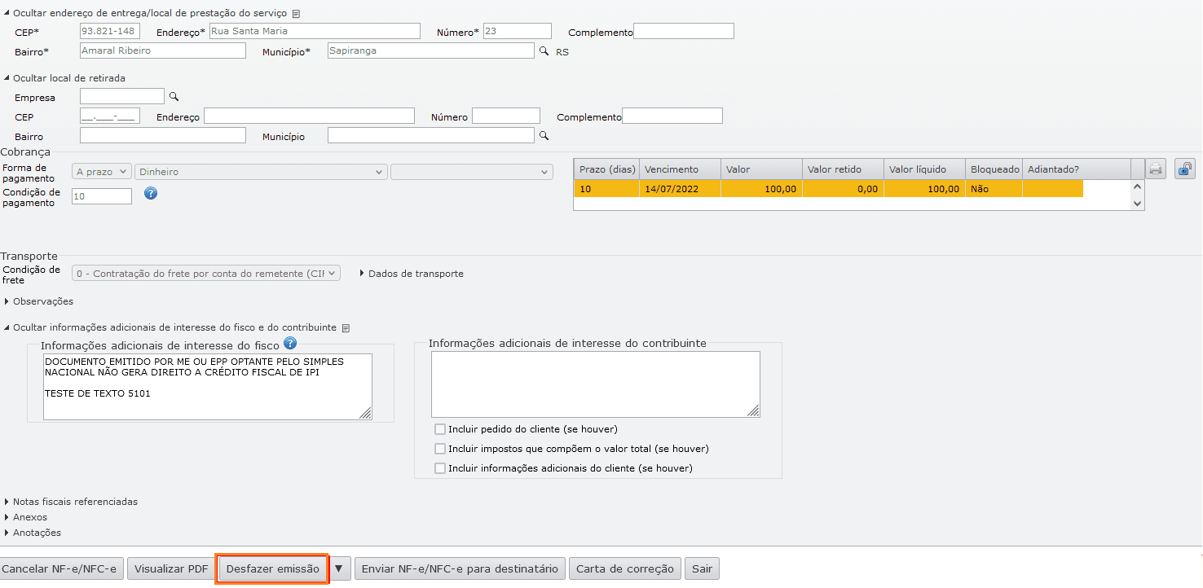Open the empty dropdown next to Dinheiro
The height and width of the screenshot is (588, 1203).
pos(472,172)
